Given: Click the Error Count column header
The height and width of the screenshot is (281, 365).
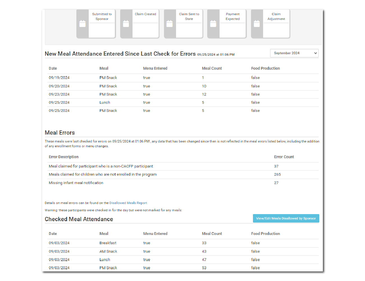Looking at the screenshot, I should (x=284, y=157).
